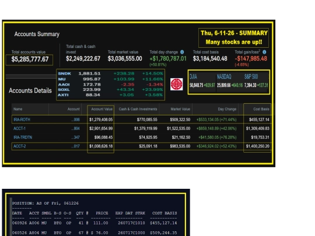
Task: Click account number ...347
Action: click(75, 138)
